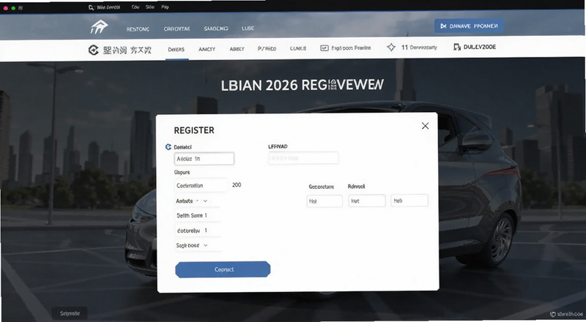586x322 pixels.
Task: Click the first Hot box under Secooctans
Action: 324,201
